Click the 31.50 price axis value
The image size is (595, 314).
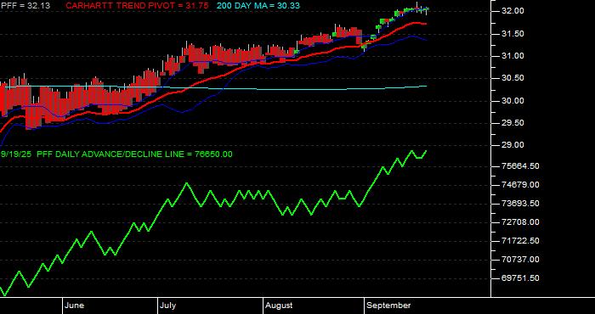(x=513, y=34)
